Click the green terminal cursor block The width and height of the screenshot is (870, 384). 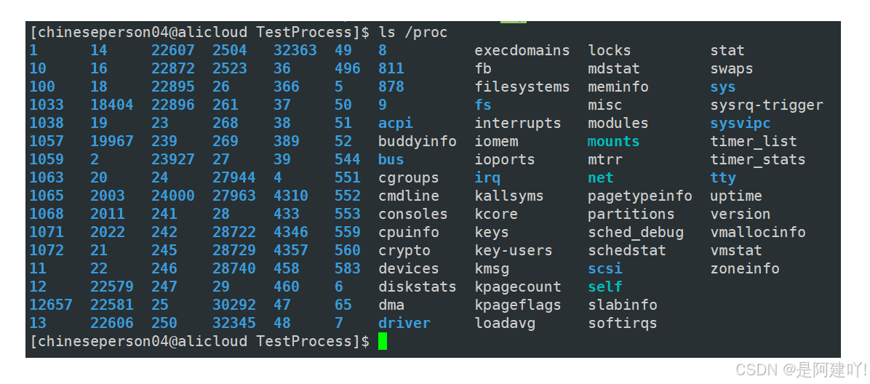383,341
